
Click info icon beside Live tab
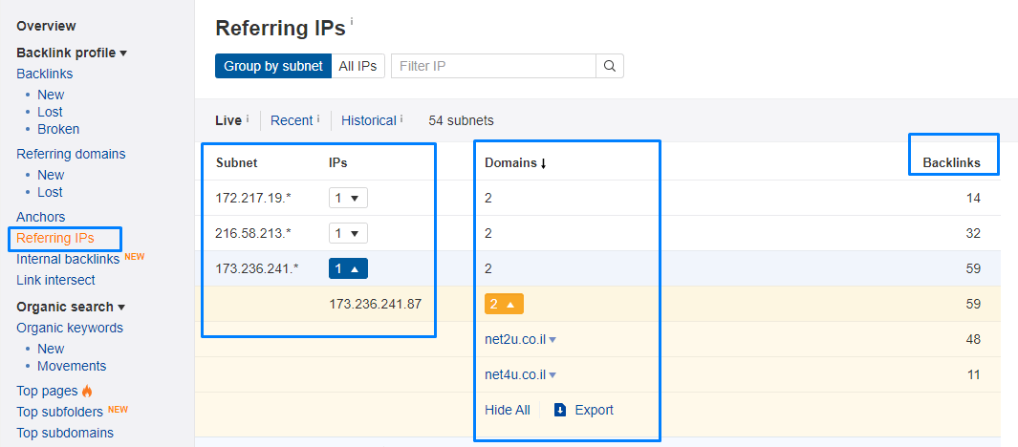click(x=248, y=119)
